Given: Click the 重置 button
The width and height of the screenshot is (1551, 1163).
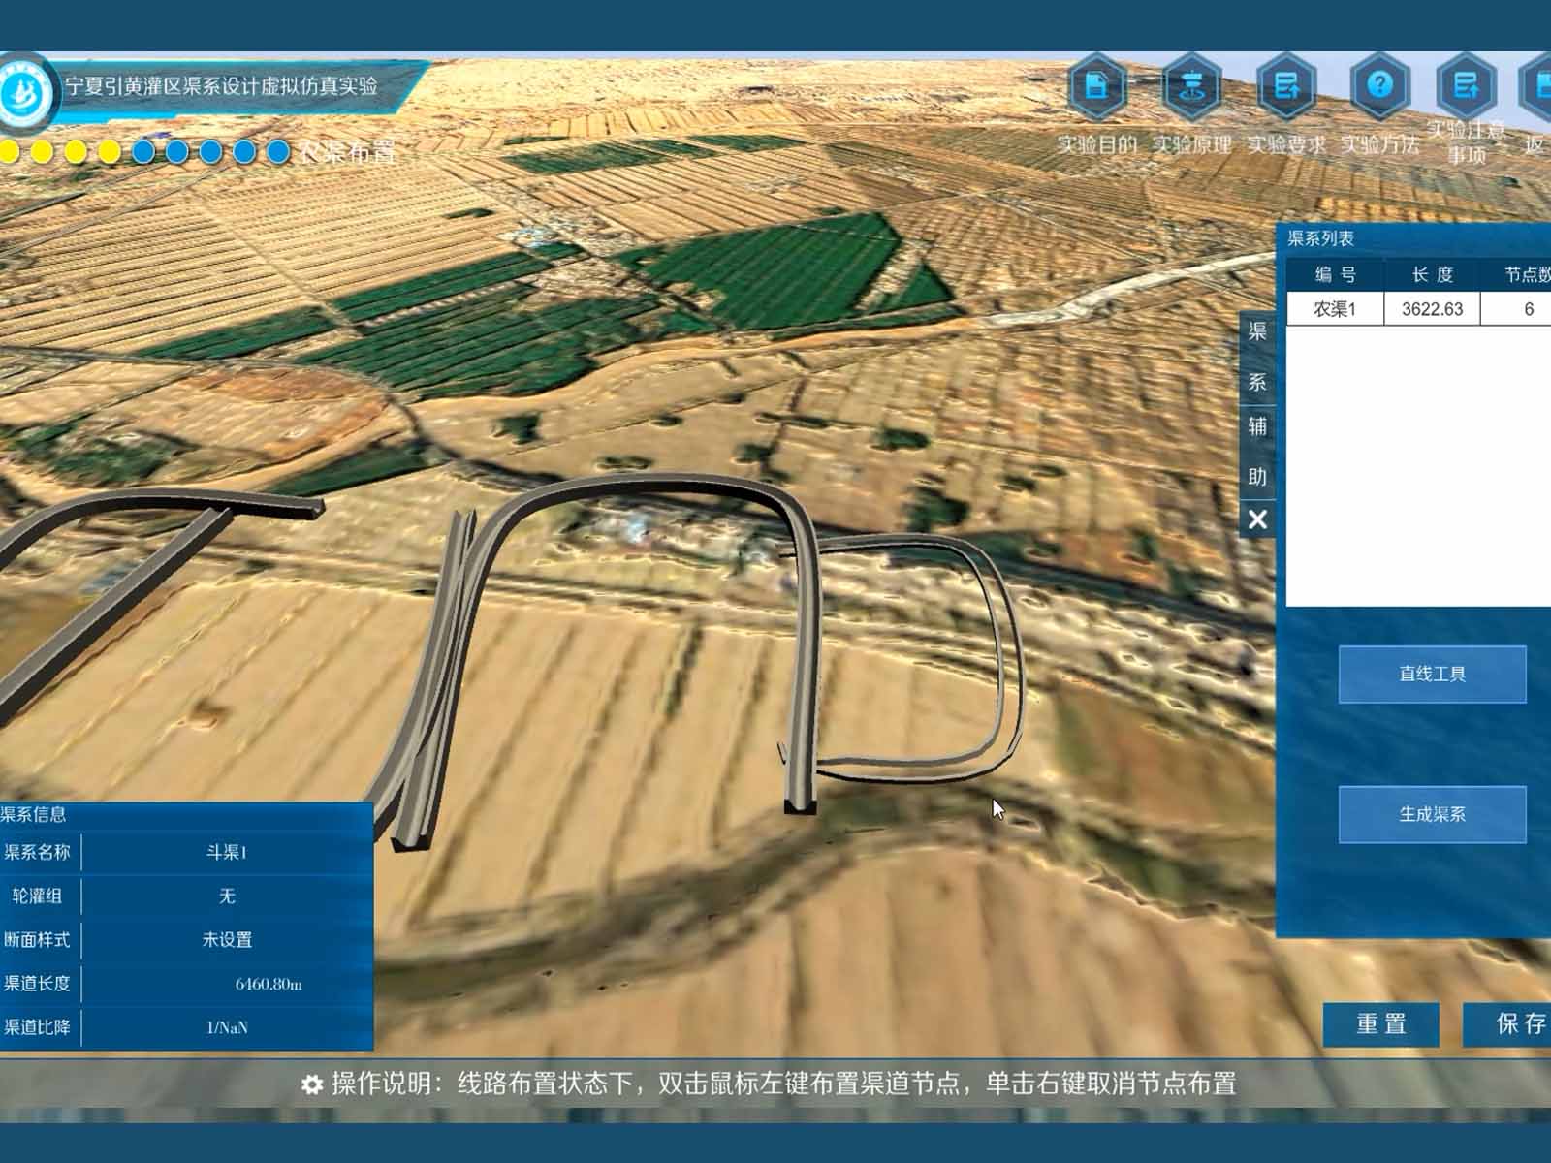Looking at the screenshot, I should click(1381, 1023).
